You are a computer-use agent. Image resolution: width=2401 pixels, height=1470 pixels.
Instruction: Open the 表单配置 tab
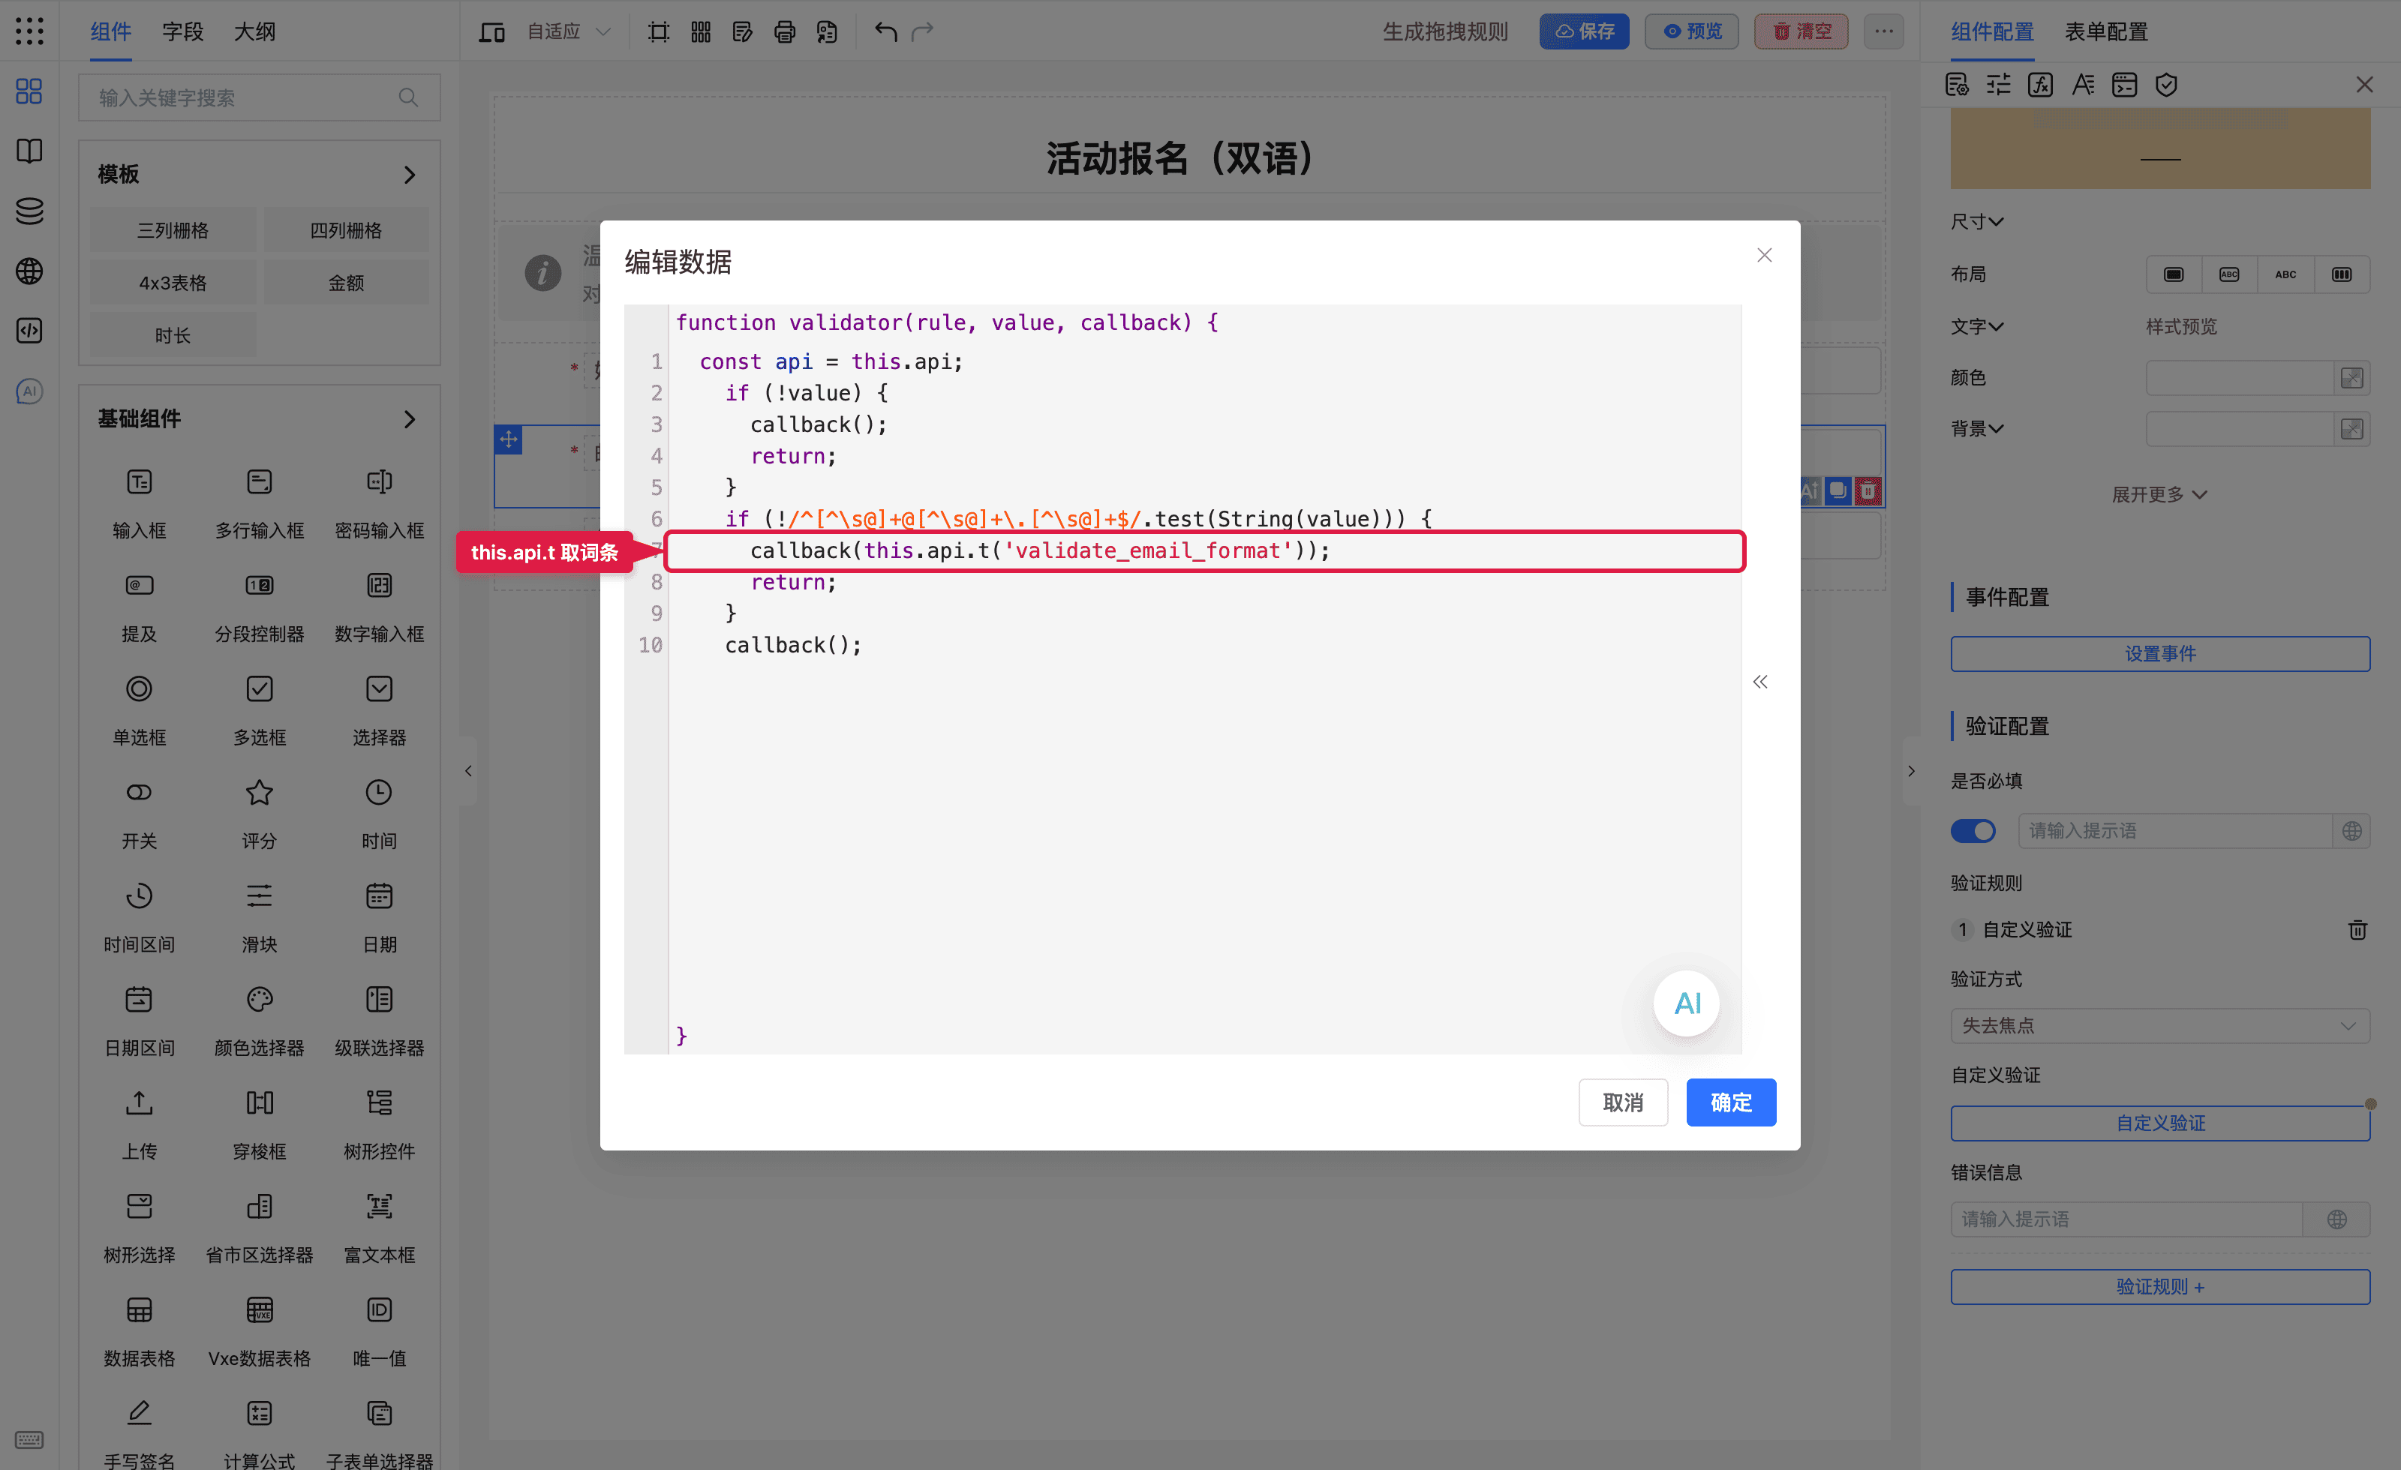(x=2105, y=31)
